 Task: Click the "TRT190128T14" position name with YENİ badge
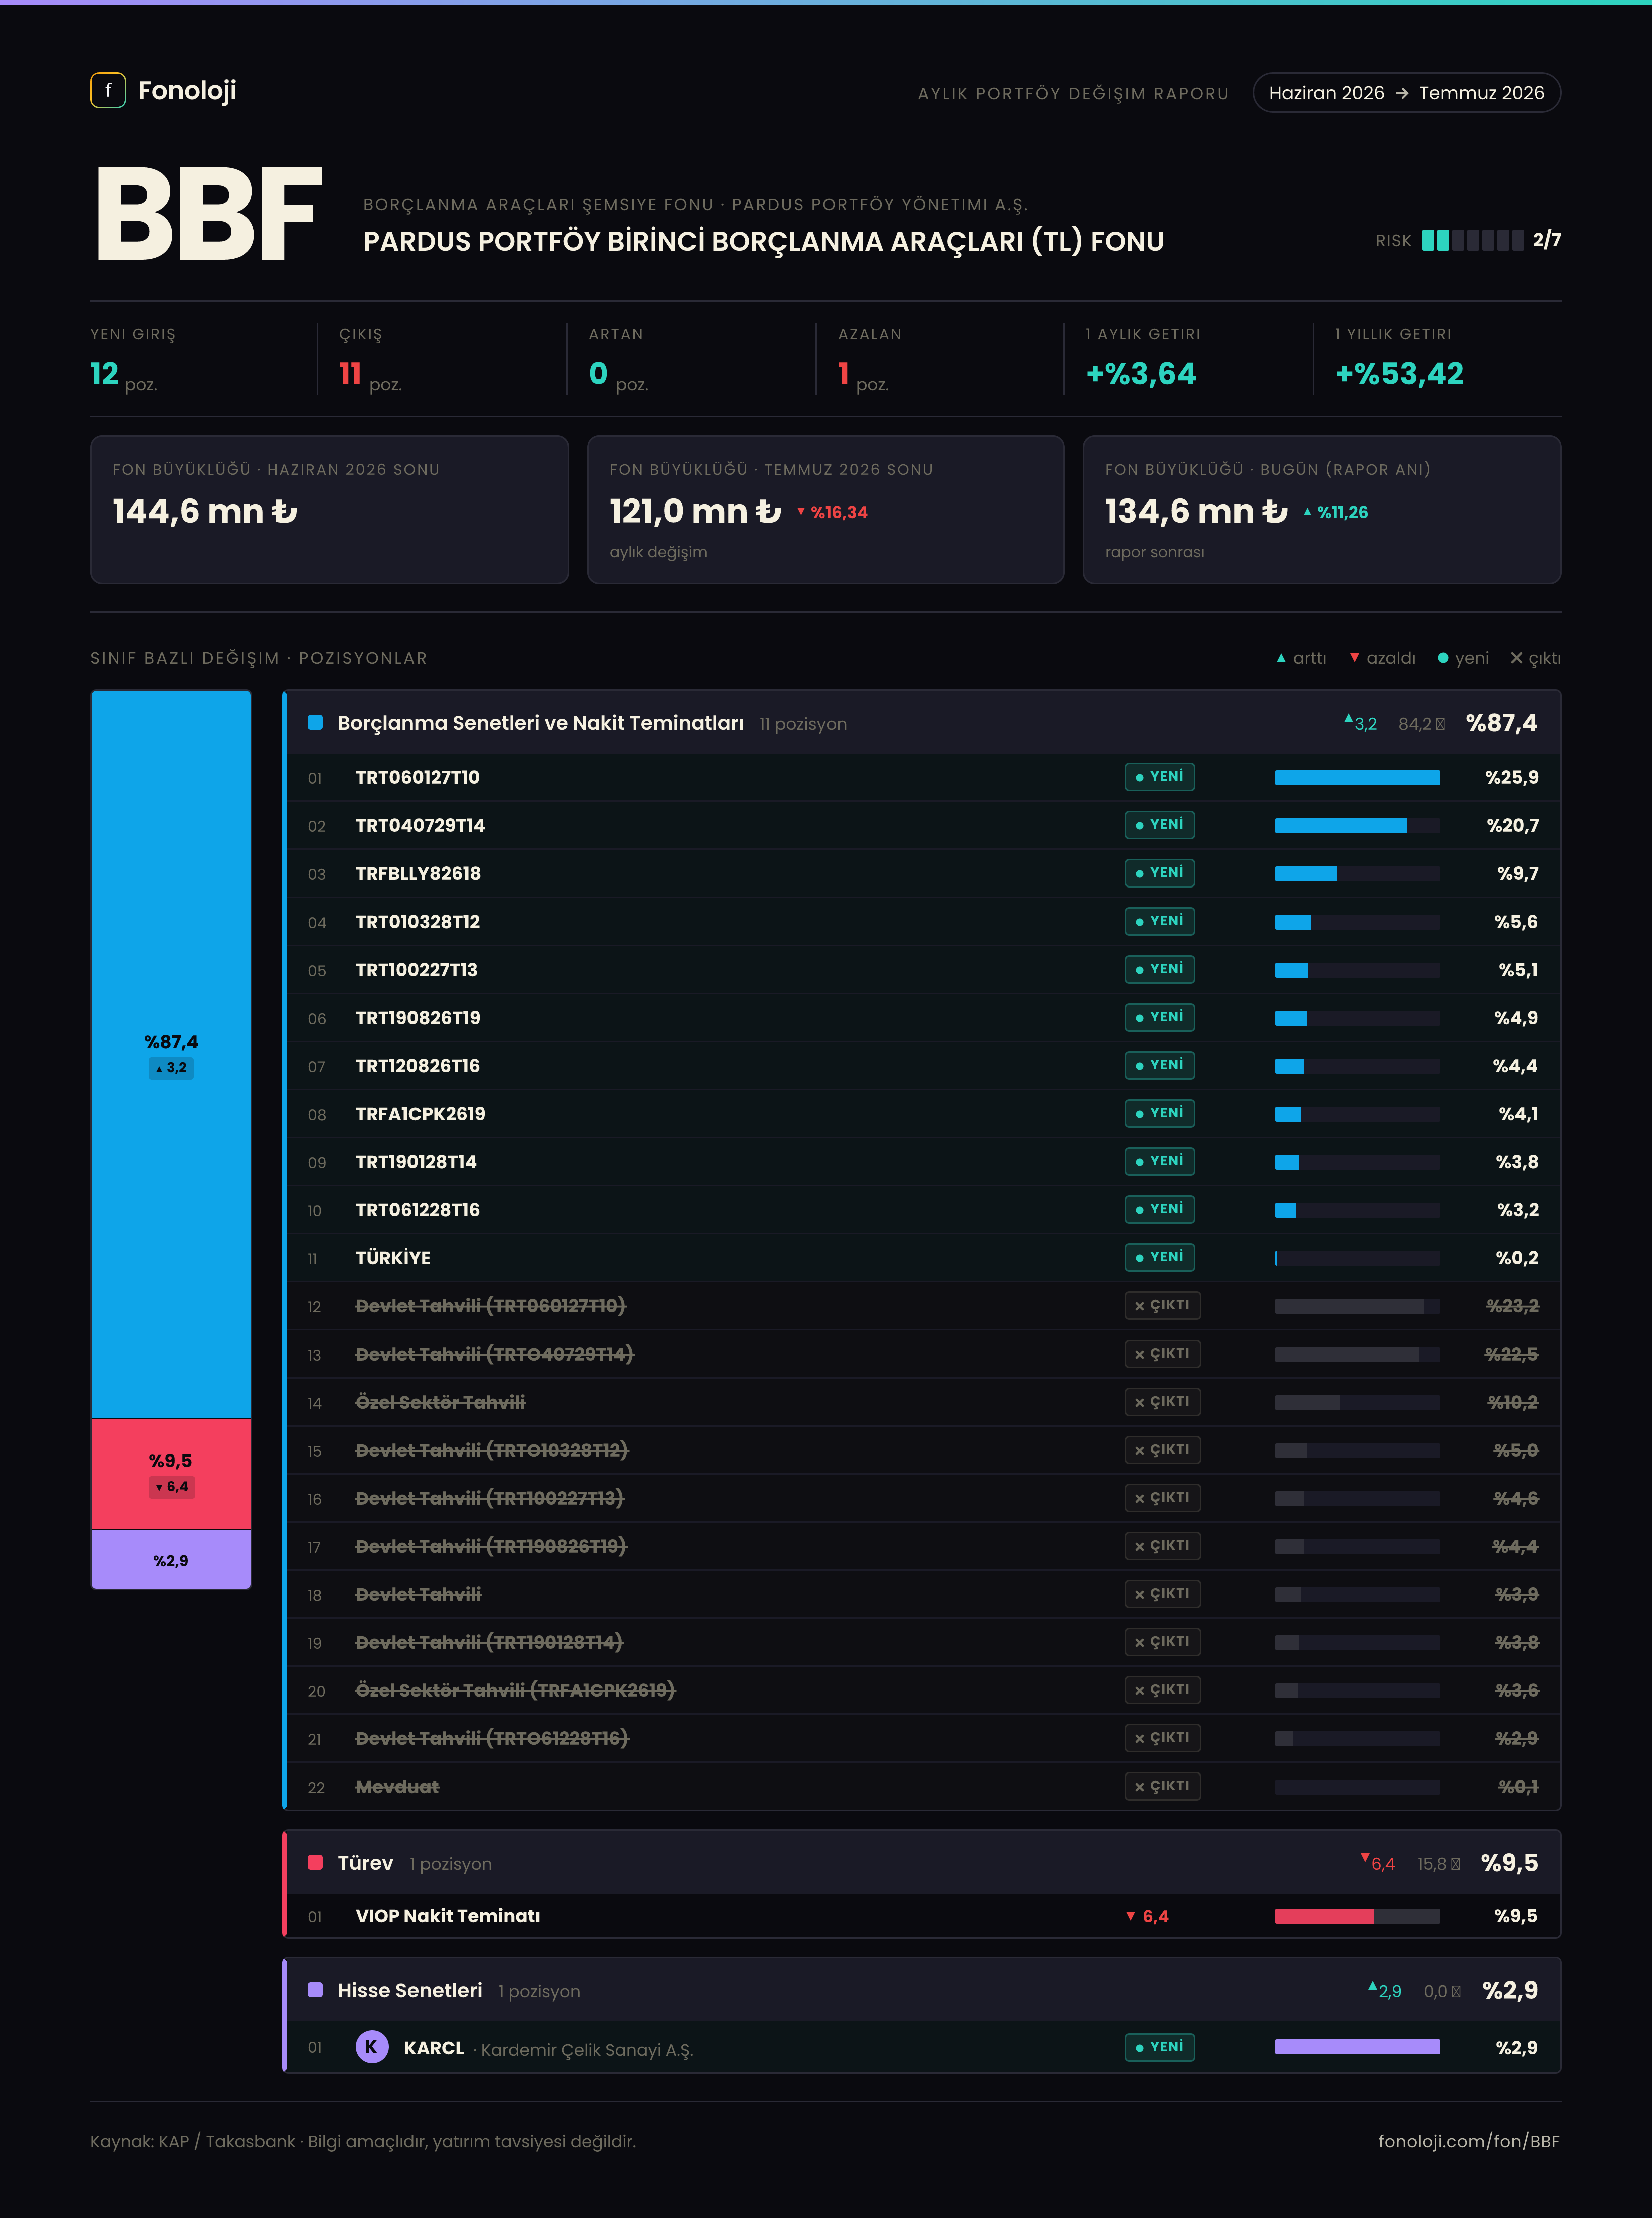[x=416, y=1162]
